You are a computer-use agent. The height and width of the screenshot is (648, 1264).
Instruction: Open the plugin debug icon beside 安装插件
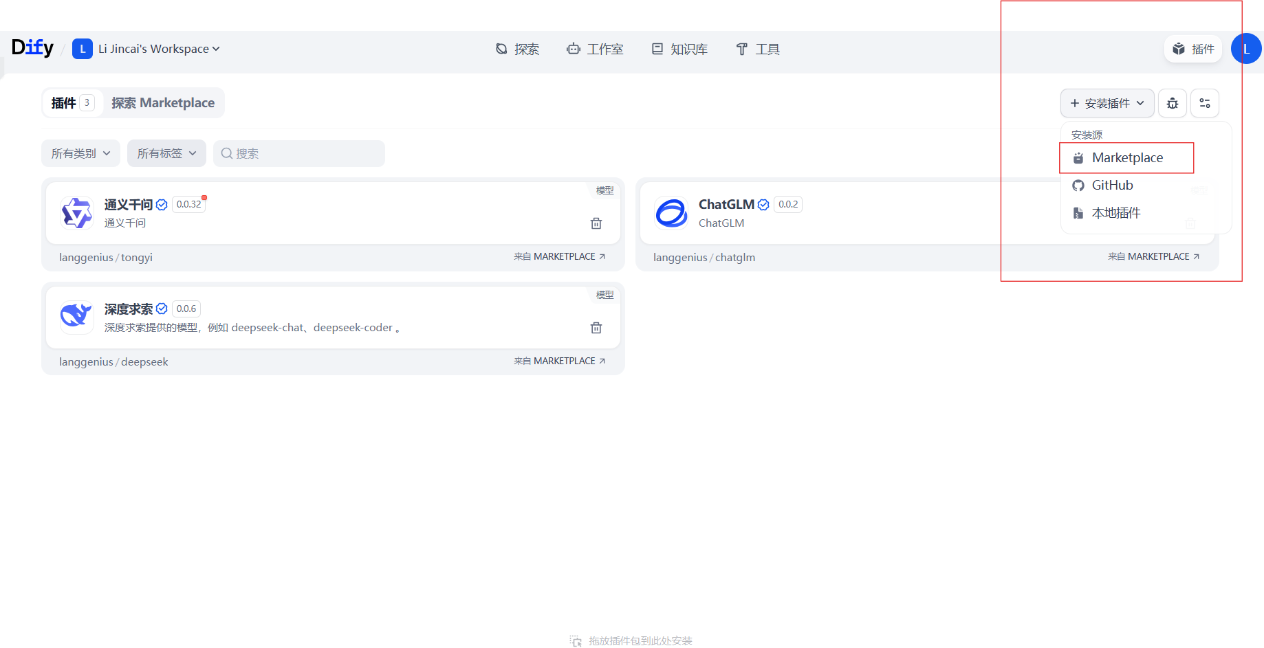click(x=1172, y=103)
